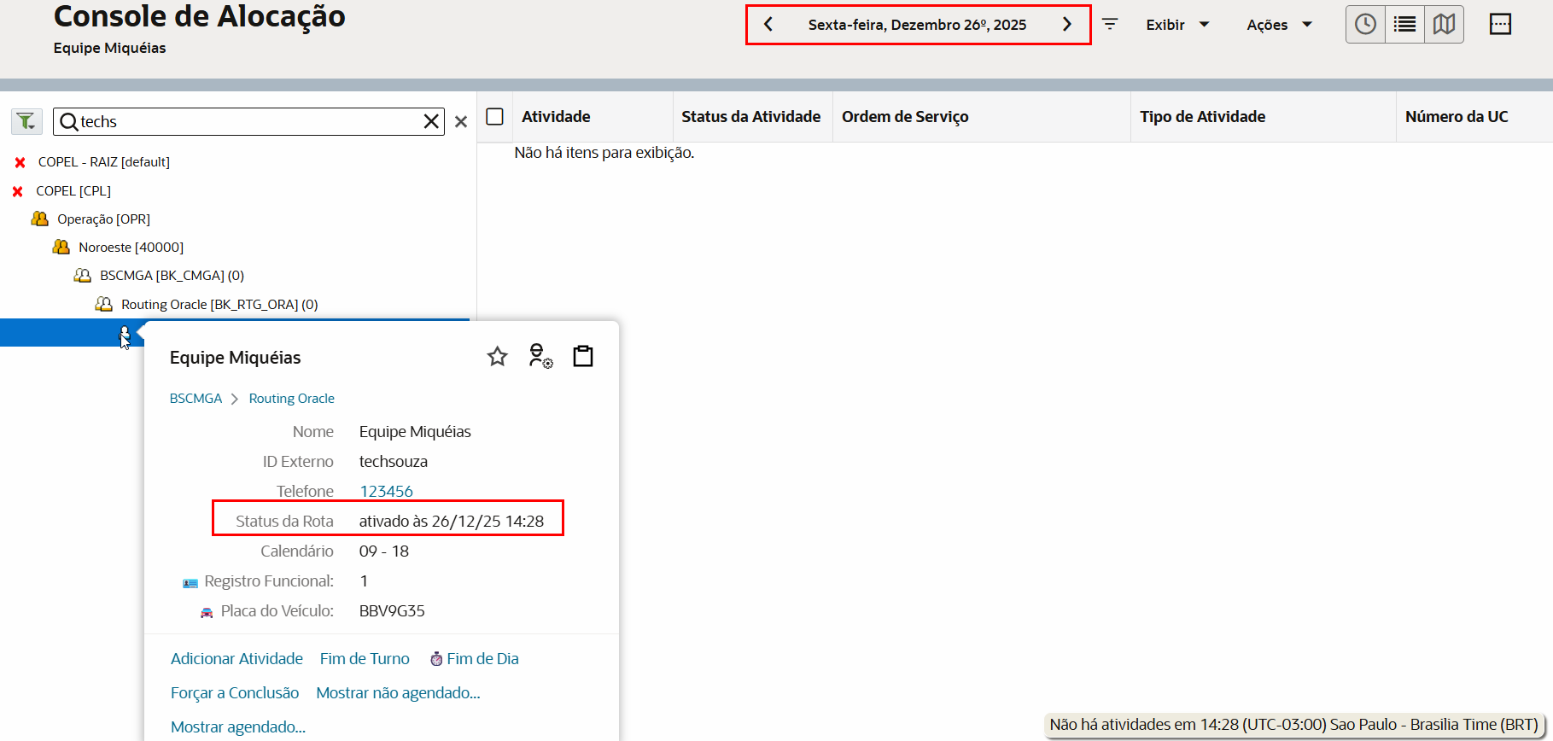Click the date Sexta-feira, Dezembro 26º
This screenshot has height=741, width=1553.
[x=917, y=25]
